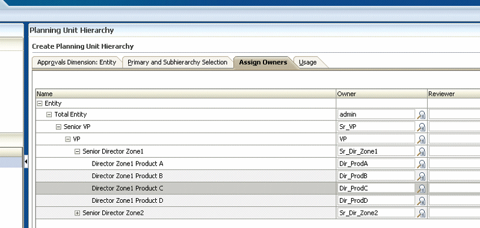Click Reviewer field for Senior Director Zone2
This screenshot has width=480, height=228.
[x=454, y=213]
